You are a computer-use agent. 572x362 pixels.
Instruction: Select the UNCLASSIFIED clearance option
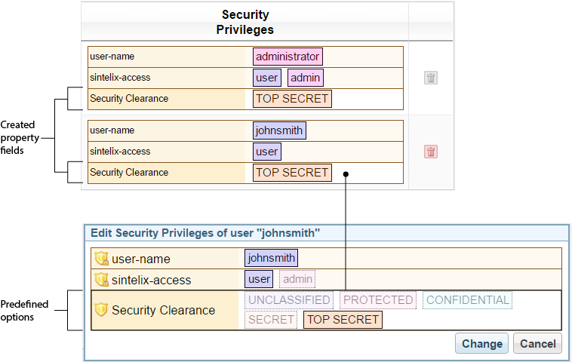[x=288, y=300]
